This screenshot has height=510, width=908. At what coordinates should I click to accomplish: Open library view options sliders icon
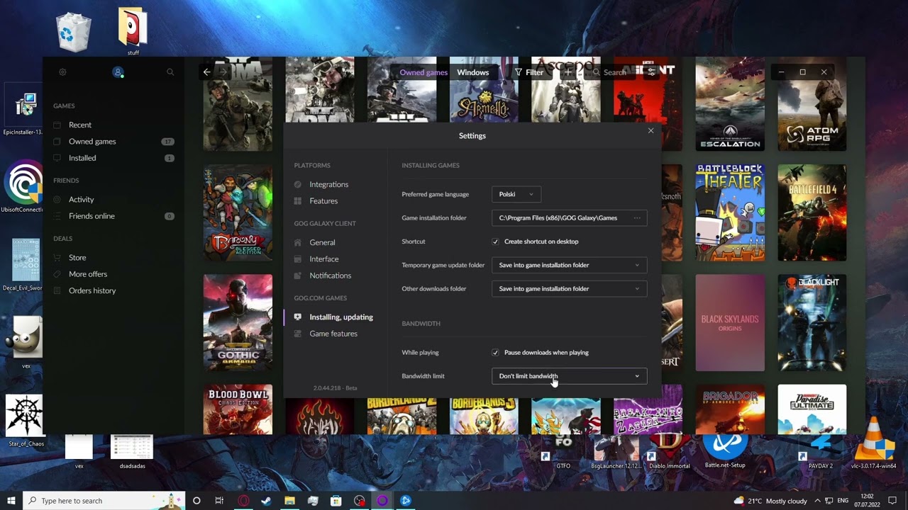651,72
